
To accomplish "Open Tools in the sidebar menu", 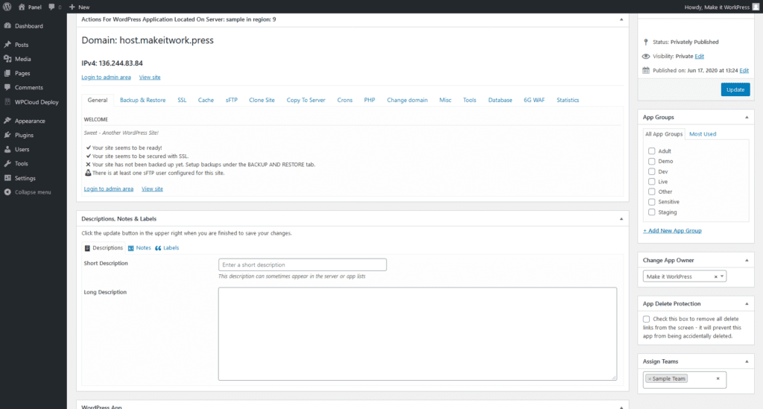I will click(x=21, y=164).
